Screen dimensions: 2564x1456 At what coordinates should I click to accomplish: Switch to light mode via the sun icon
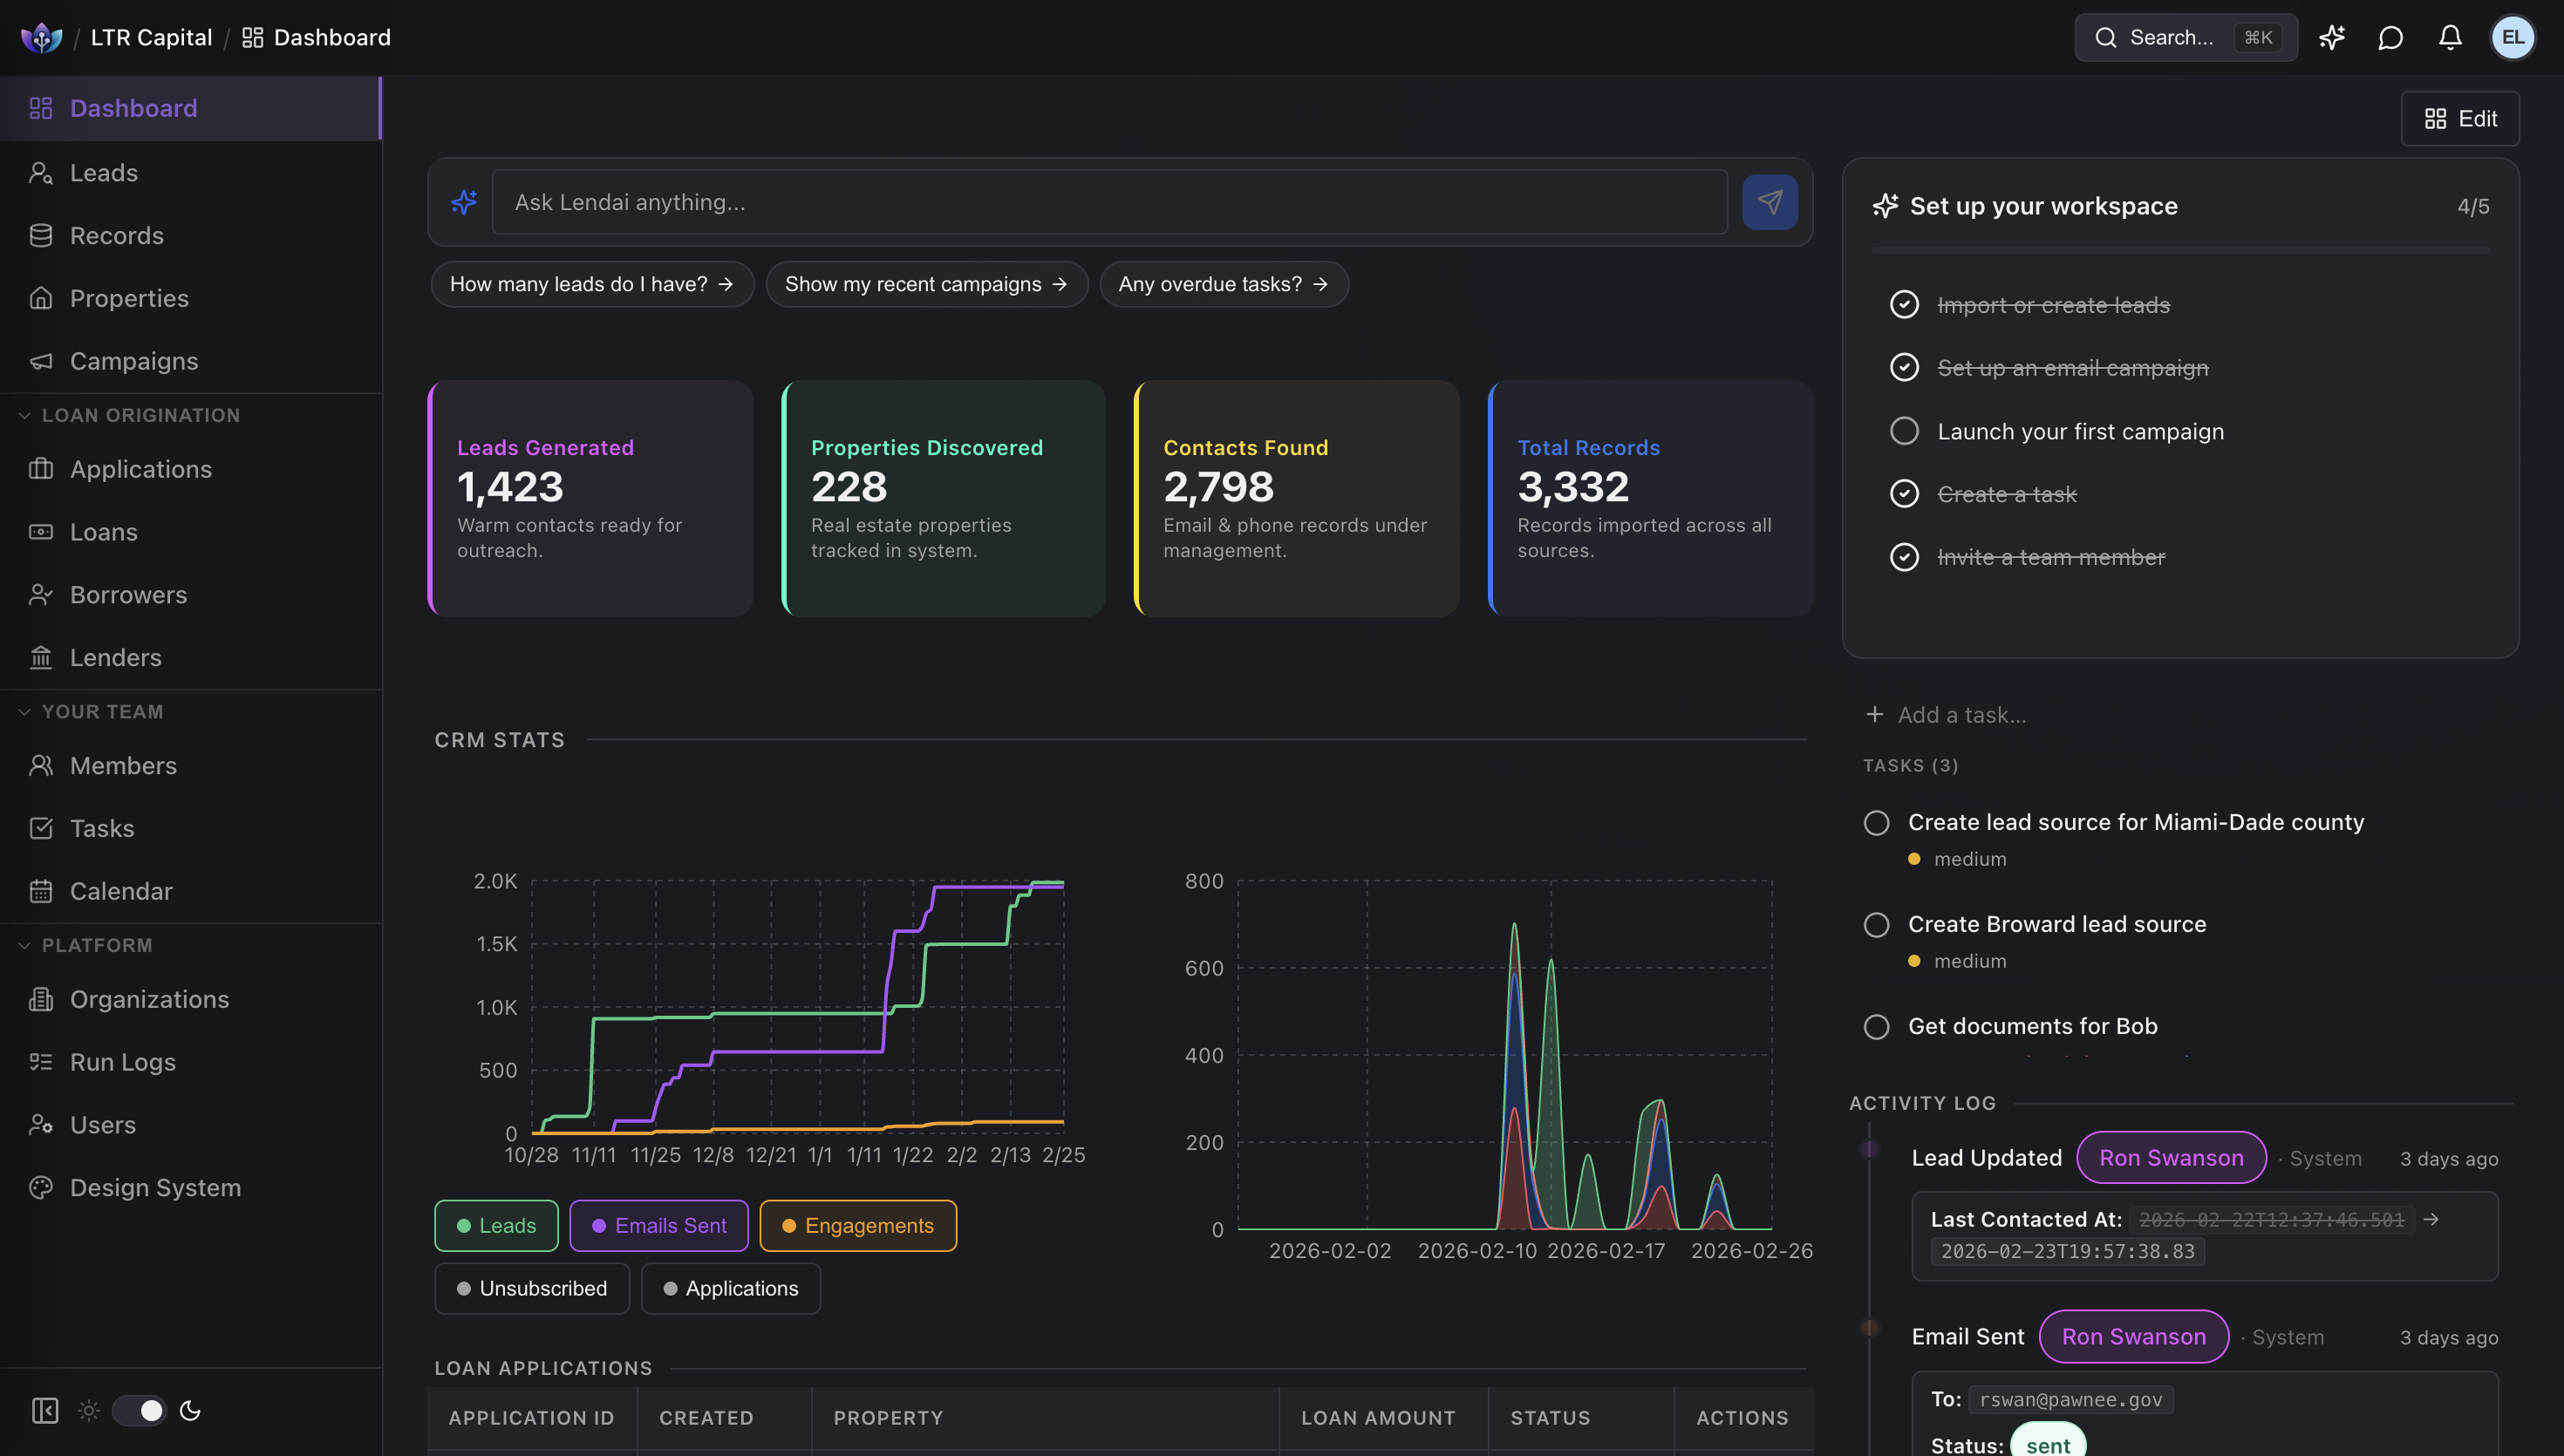(88, 1410)
